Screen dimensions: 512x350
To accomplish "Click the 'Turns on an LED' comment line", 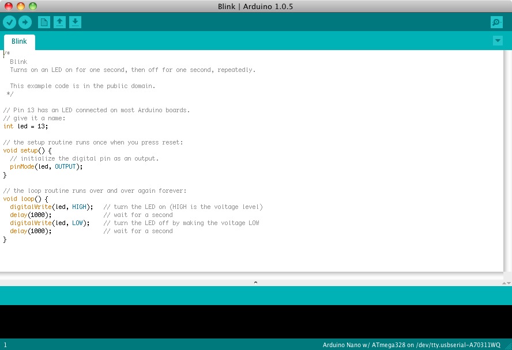I will (133, 70).
